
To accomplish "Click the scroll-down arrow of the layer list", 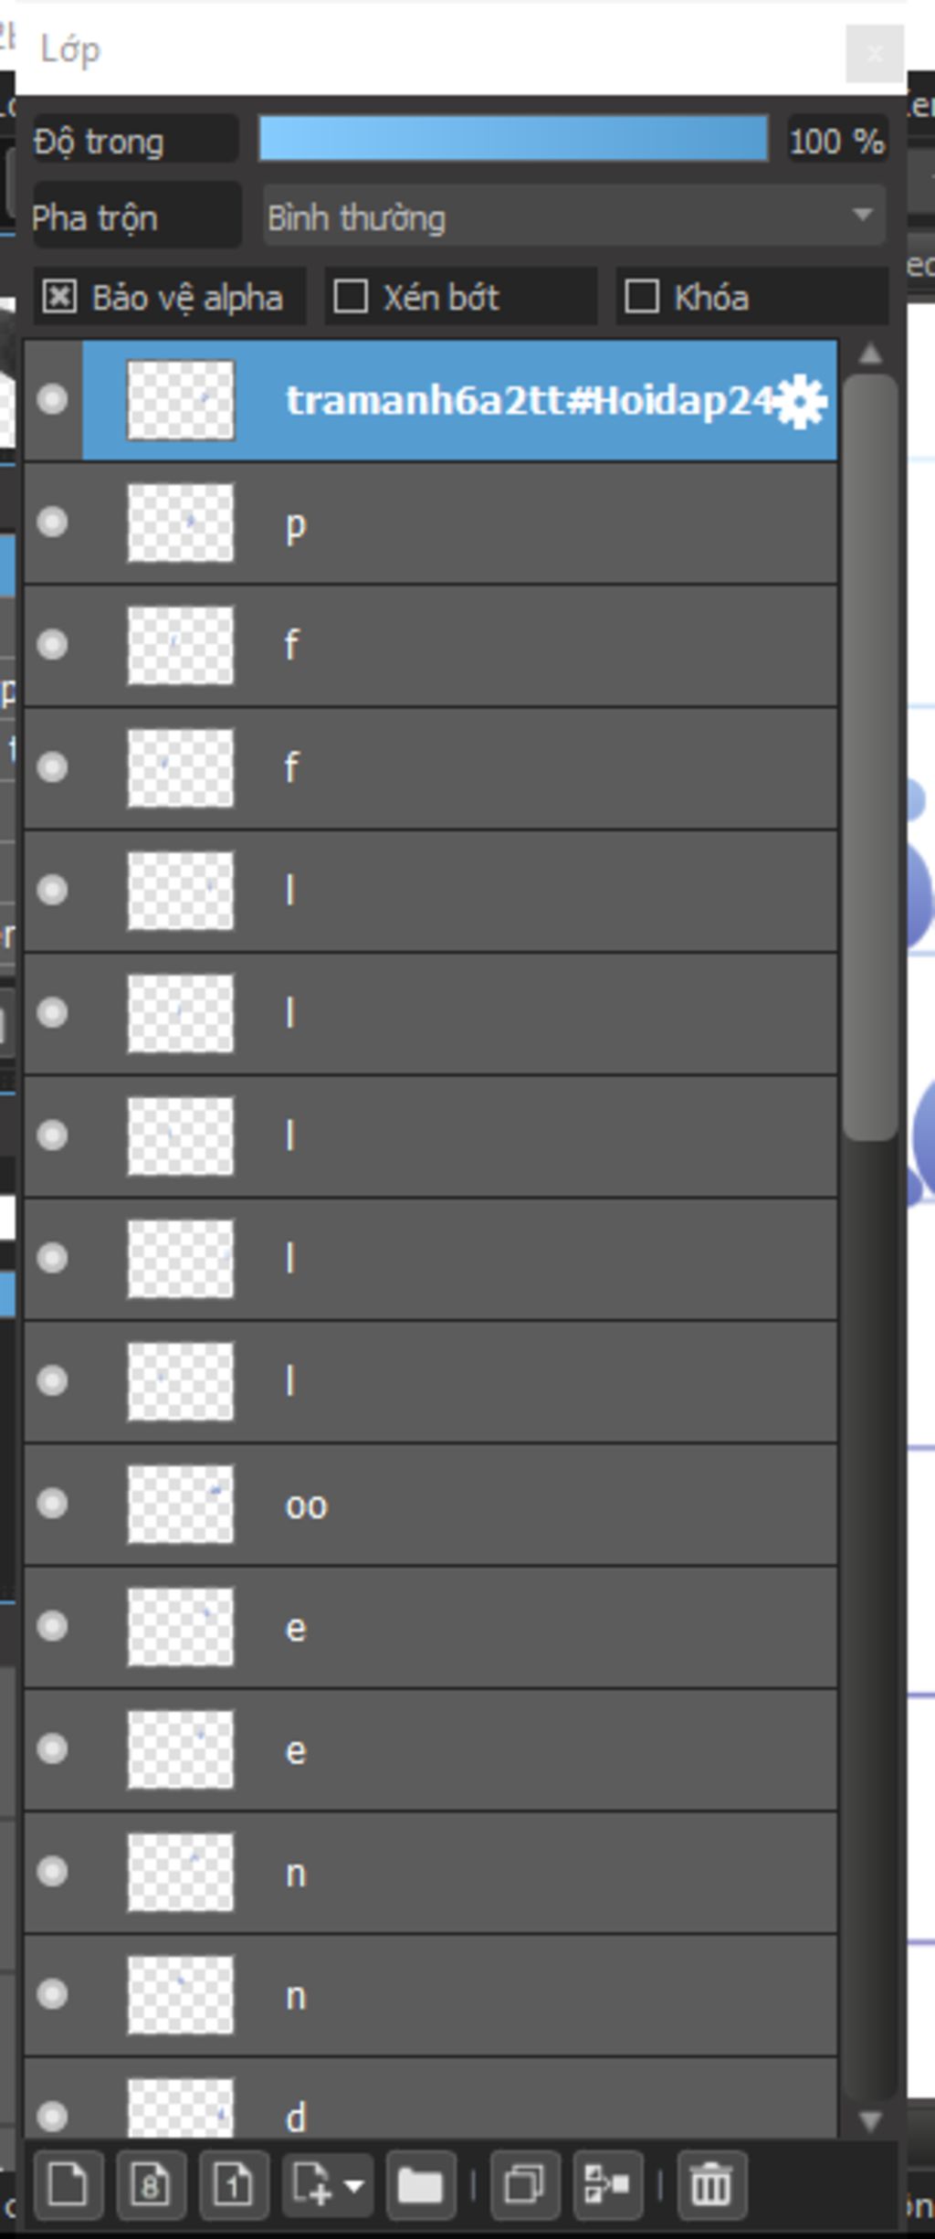I will (x=871, y=2120).
